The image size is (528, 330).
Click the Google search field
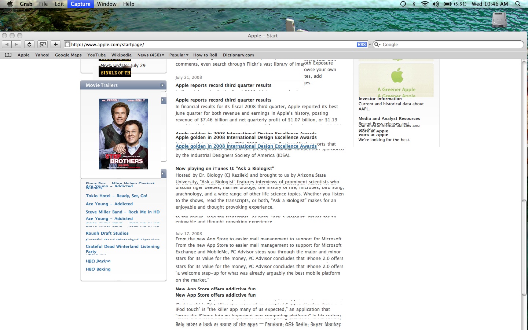click(x=448, y=44)
